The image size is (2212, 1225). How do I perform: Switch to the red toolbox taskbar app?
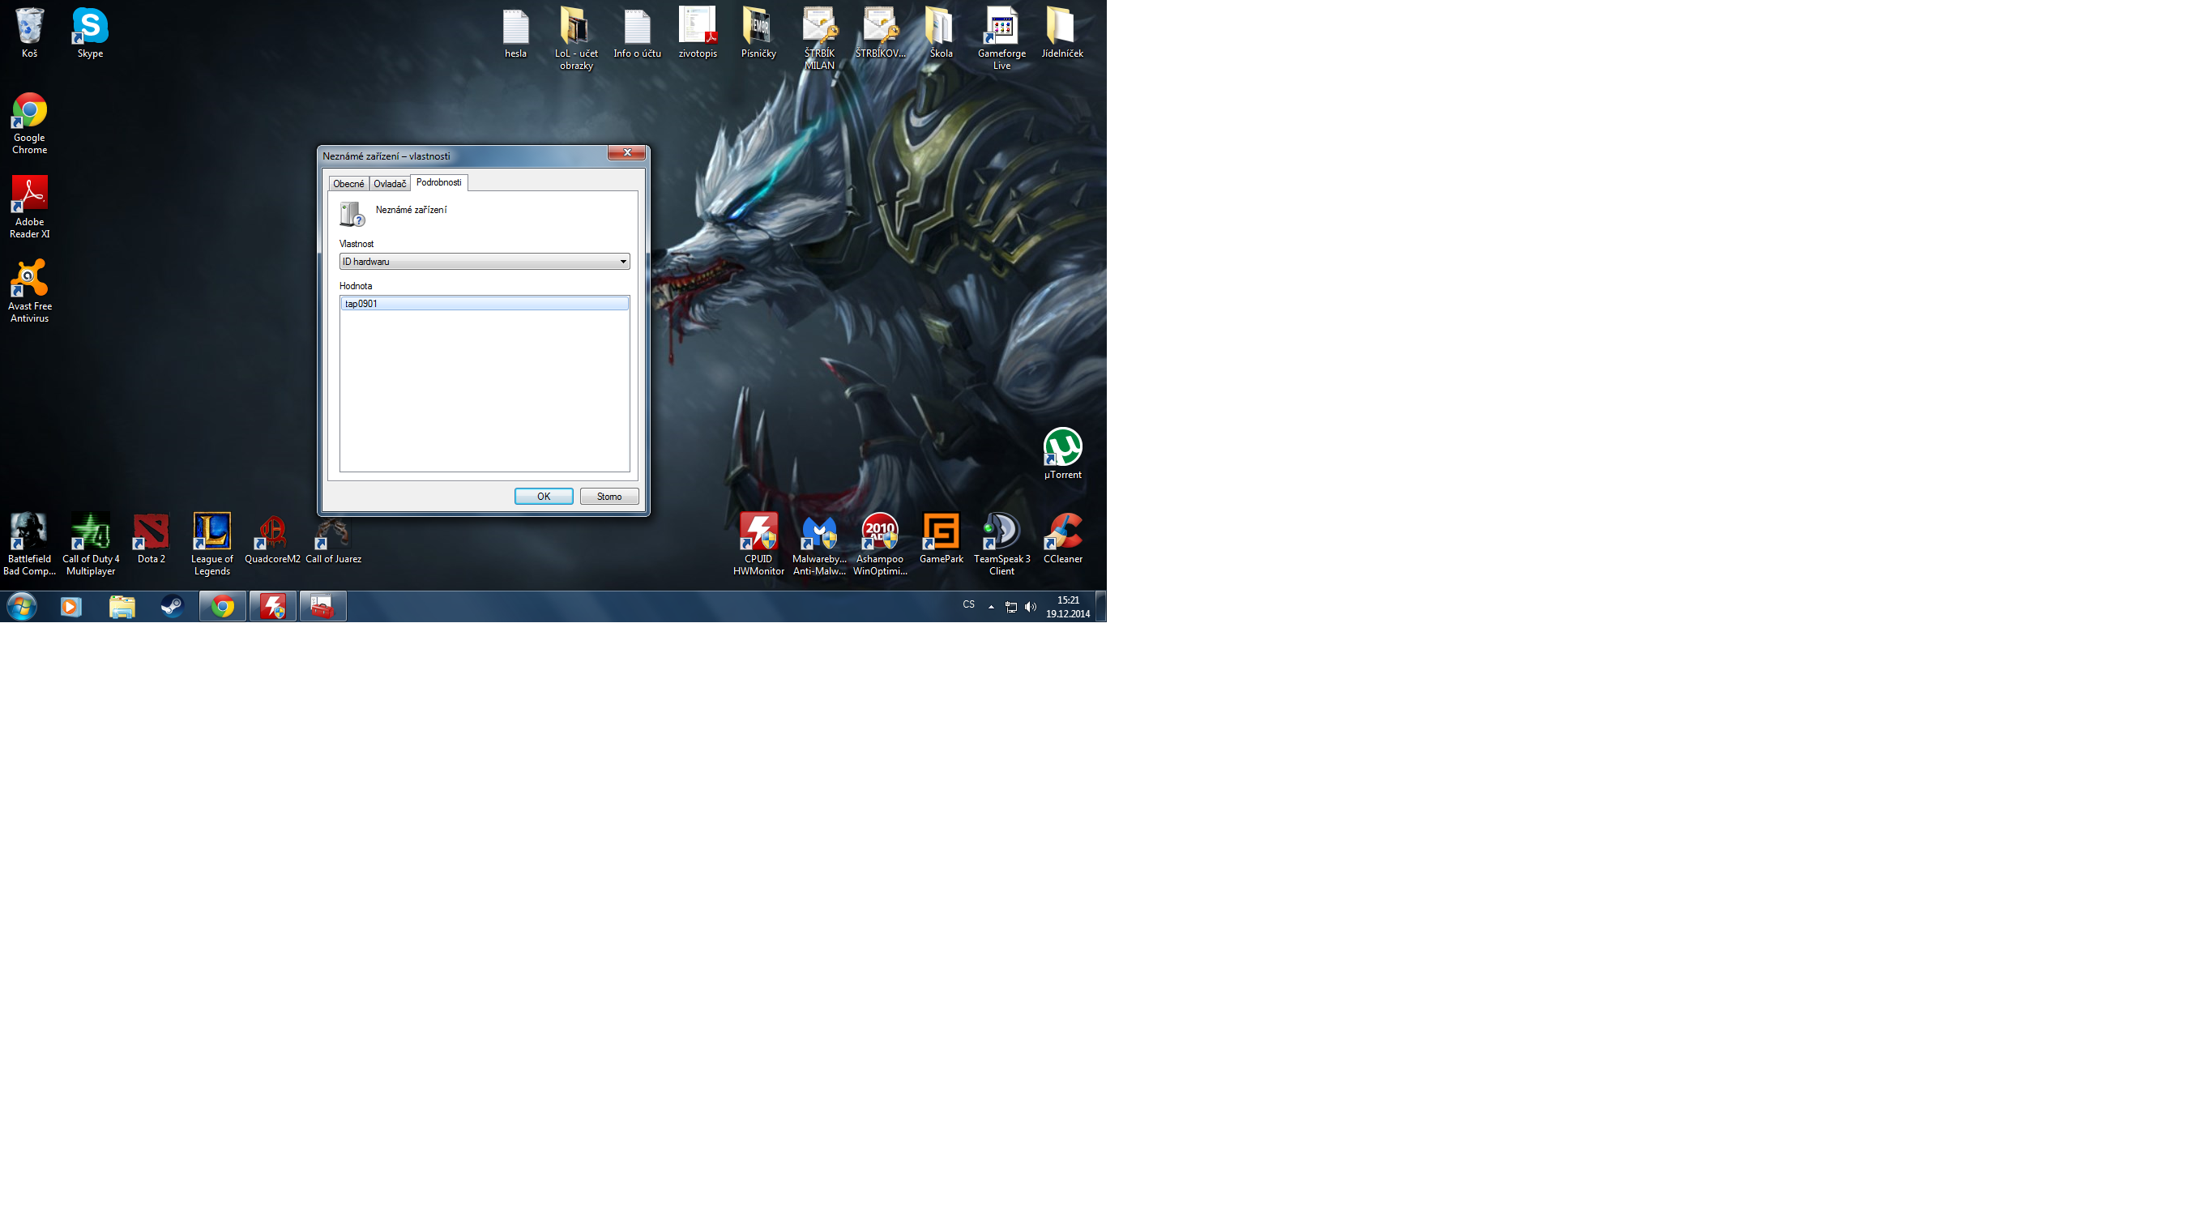click(322, 606)
